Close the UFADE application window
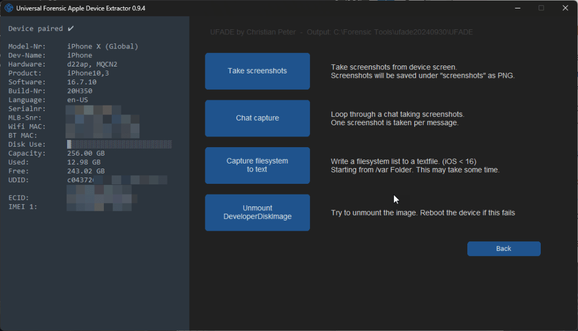 [x=565, y=8]
